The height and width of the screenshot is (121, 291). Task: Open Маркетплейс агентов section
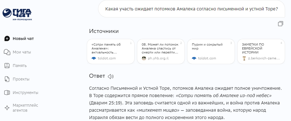pos(25,108)
